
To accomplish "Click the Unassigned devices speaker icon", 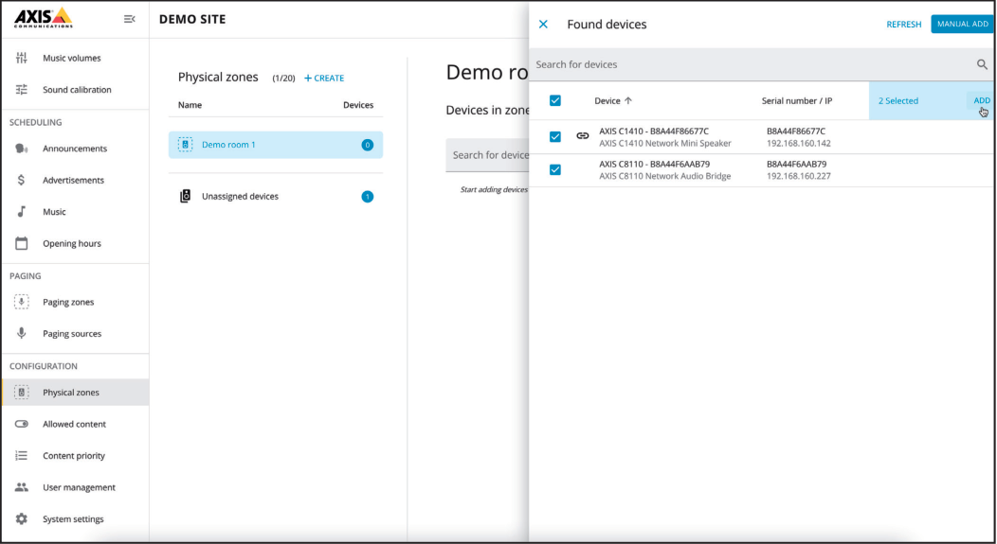I will click(186, 197).
